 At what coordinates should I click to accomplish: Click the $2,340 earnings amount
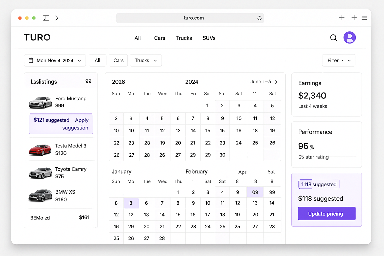click(x=312, y=95)
